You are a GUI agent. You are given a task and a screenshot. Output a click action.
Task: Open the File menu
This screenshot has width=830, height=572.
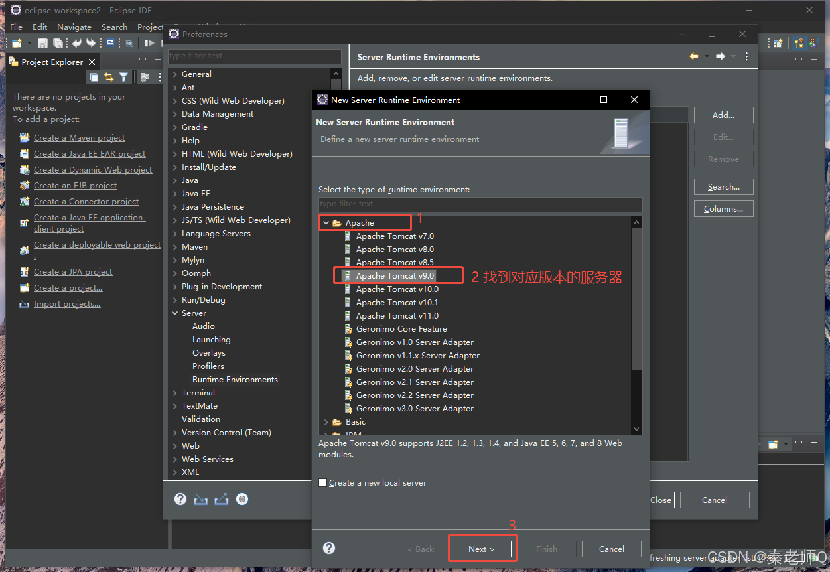(16, 27)
